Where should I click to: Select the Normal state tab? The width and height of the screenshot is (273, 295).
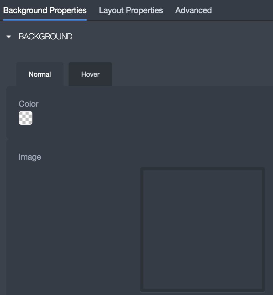tap(40, 74)
